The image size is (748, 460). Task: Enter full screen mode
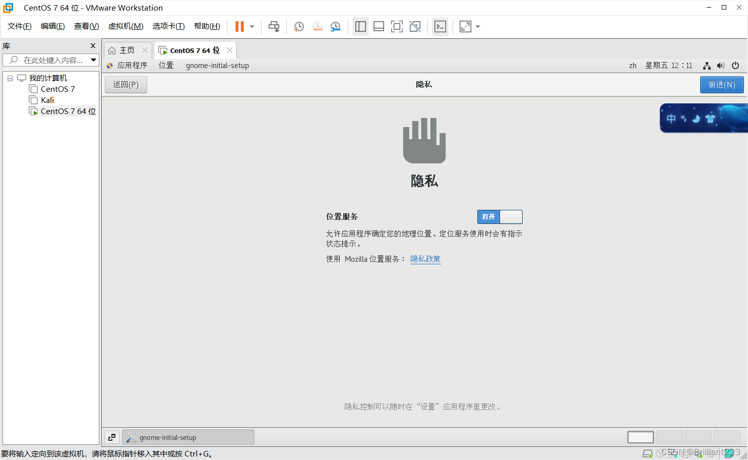coord(397,27)
